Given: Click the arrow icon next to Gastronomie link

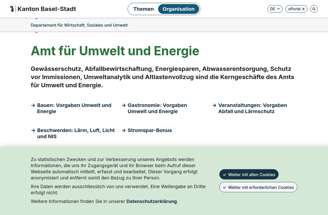Looking at the screenshot, I should coord(124,105).
